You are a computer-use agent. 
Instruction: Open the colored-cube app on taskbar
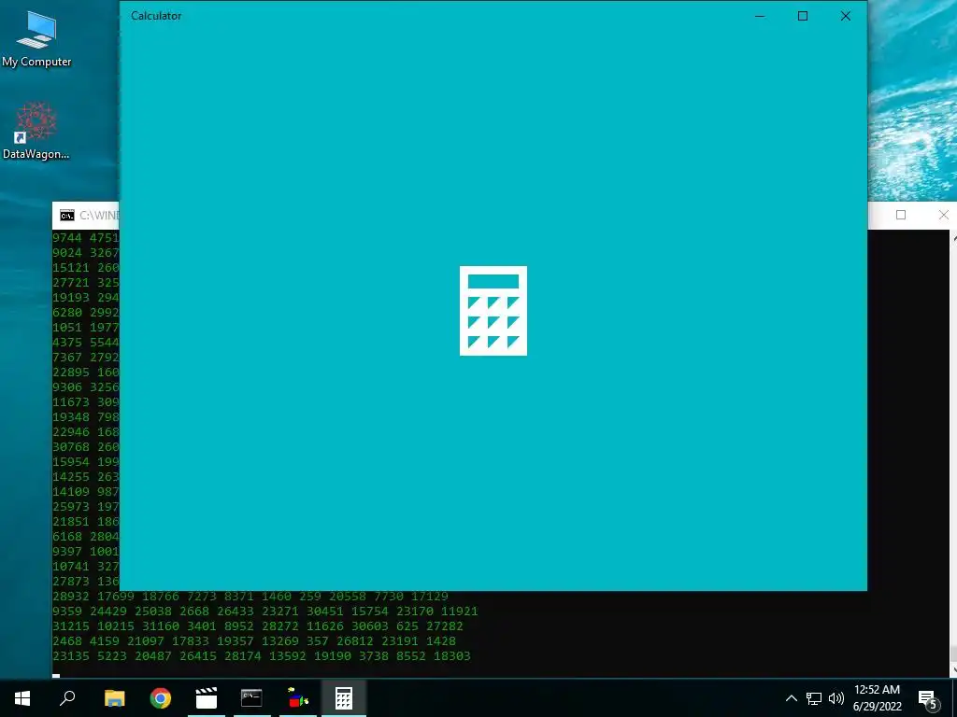pyautogui.click(x=298, y=698)
